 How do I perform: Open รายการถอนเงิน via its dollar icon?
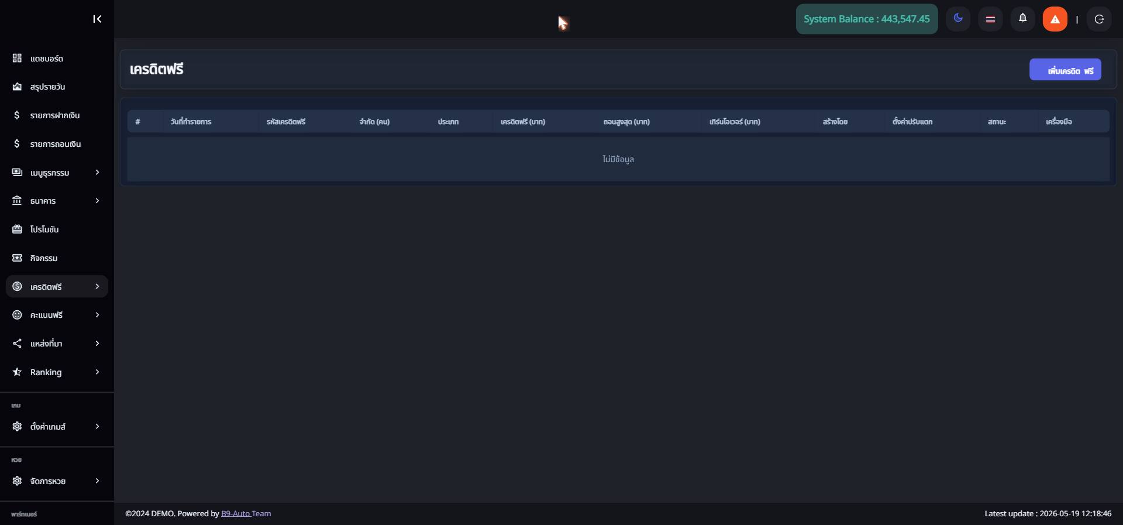17,144
